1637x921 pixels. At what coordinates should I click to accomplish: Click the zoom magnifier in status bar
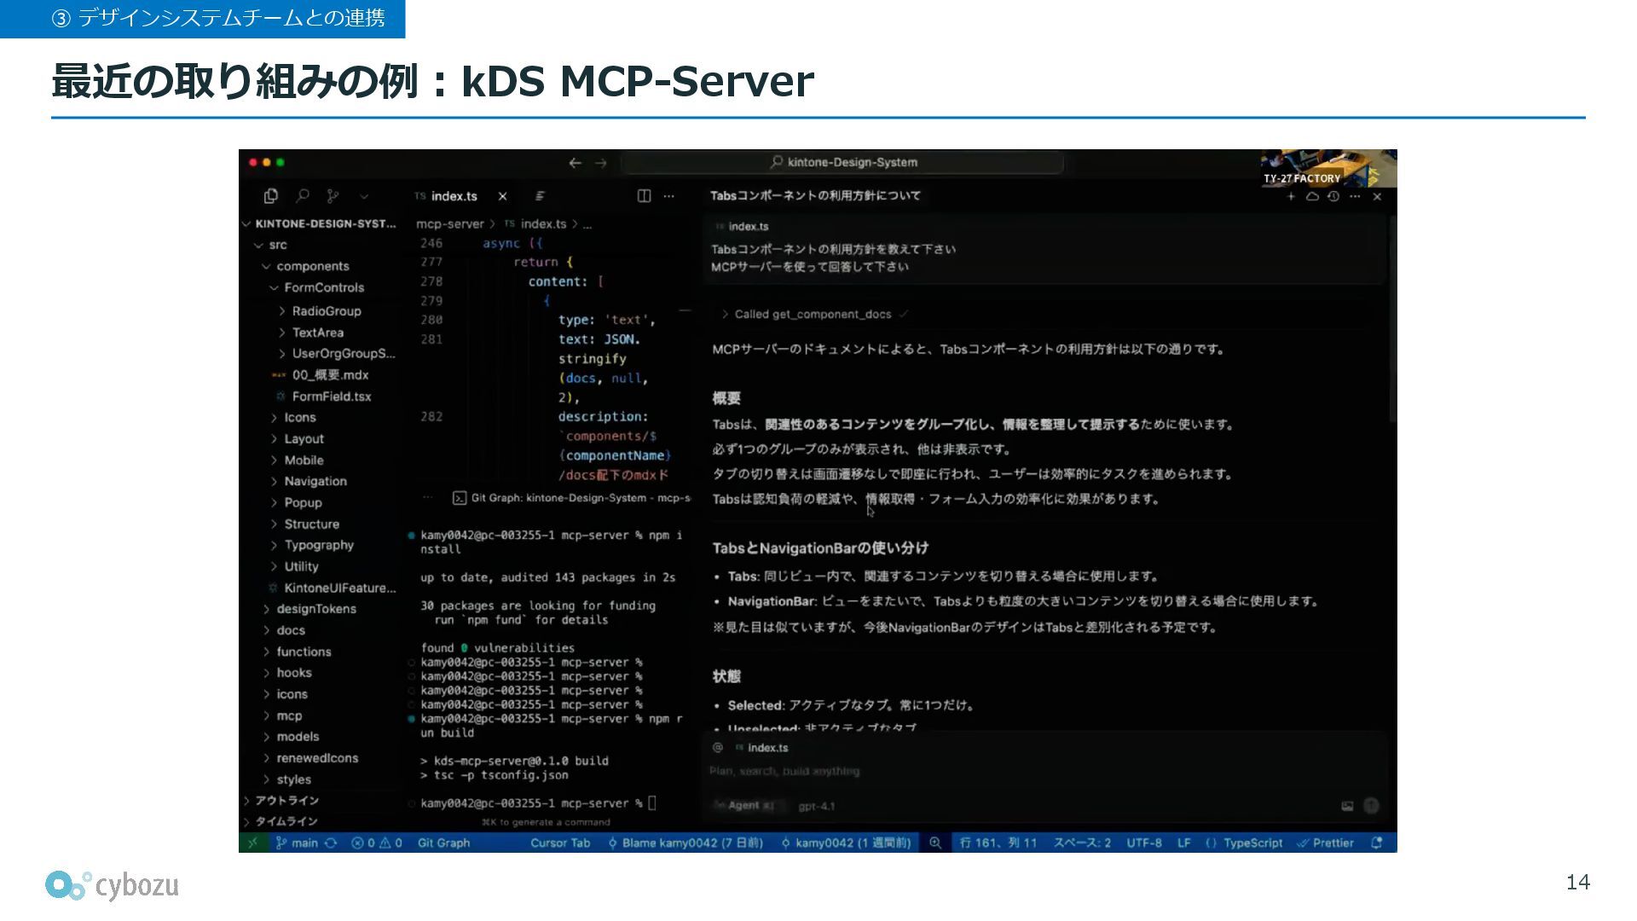(935, 843)
